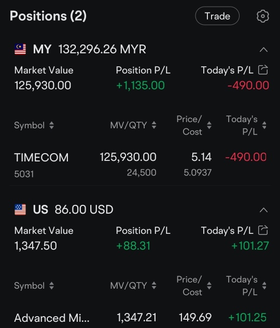Sort MY positions by Price/Cost arrows
The height and width of the screenshot is (328, 280).
pyautogui.click(x=209, y=125)
